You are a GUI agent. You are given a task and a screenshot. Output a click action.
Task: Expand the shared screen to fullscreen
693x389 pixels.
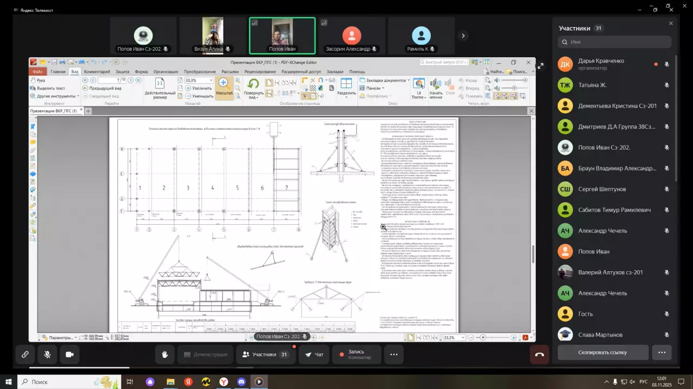coord(540,66)
